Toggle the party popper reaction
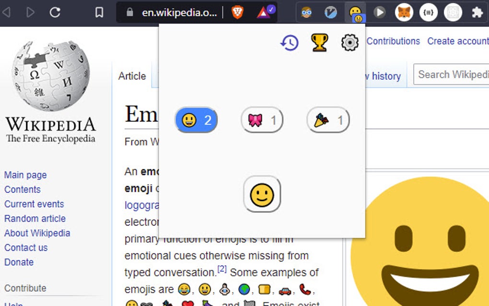Screen dimensions: 489x306 click(x=327, y=120)
